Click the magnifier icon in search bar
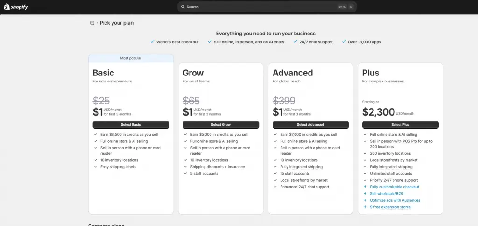 pos(183,7)
